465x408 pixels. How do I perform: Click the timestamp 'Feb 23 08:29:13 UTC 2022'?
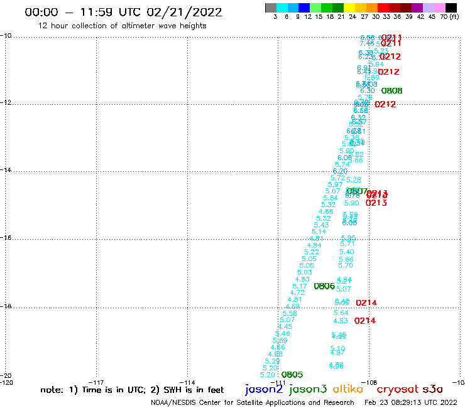click(x=411, y=402)
